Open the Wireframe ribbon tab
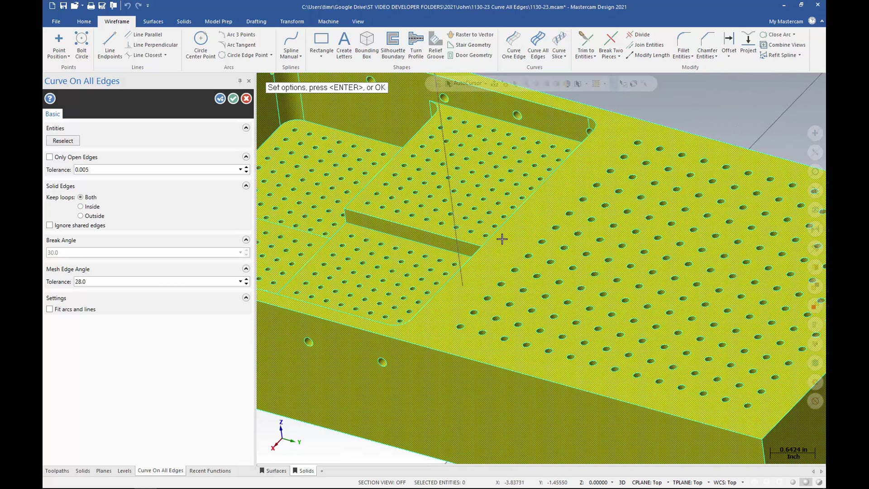Viewport: 869px width, 489px height. (x=116, y=21)
